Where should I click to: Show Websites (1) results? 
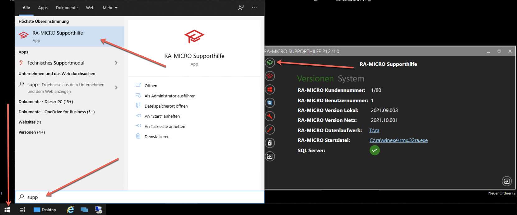(30, 122)
